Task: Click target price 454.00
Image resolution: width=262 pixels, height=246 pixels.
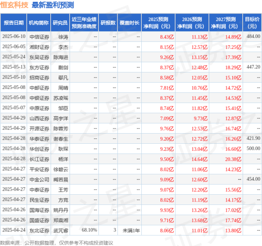Action: (x=253, y=179)
